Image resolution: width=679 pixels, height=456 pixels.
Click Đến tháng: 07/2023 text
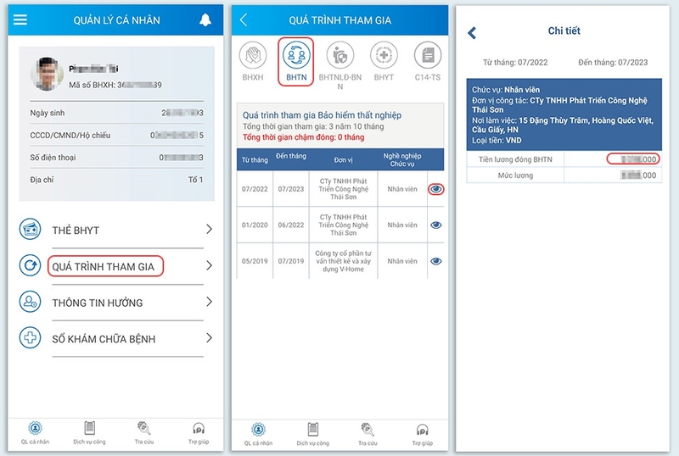(613, 63)
